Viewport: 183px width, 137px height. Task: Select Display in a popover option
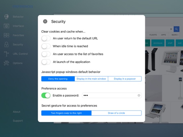click(125, 79)
